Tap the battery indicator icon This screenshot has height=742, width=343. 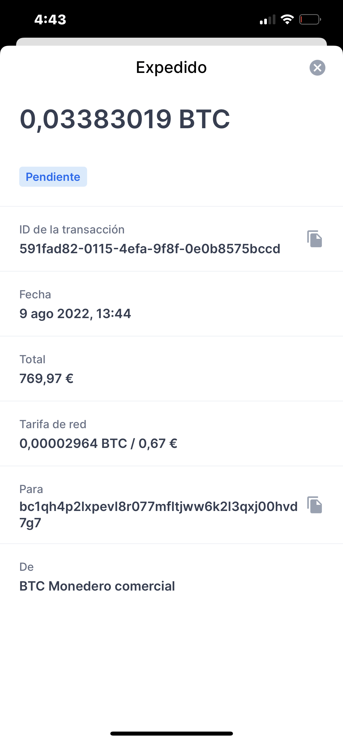point(310,19)
